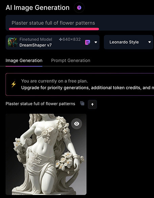Toggle the eye visibility icon on statue image
The width and height of the screenshot is (154, 198).
coord(76,124)
